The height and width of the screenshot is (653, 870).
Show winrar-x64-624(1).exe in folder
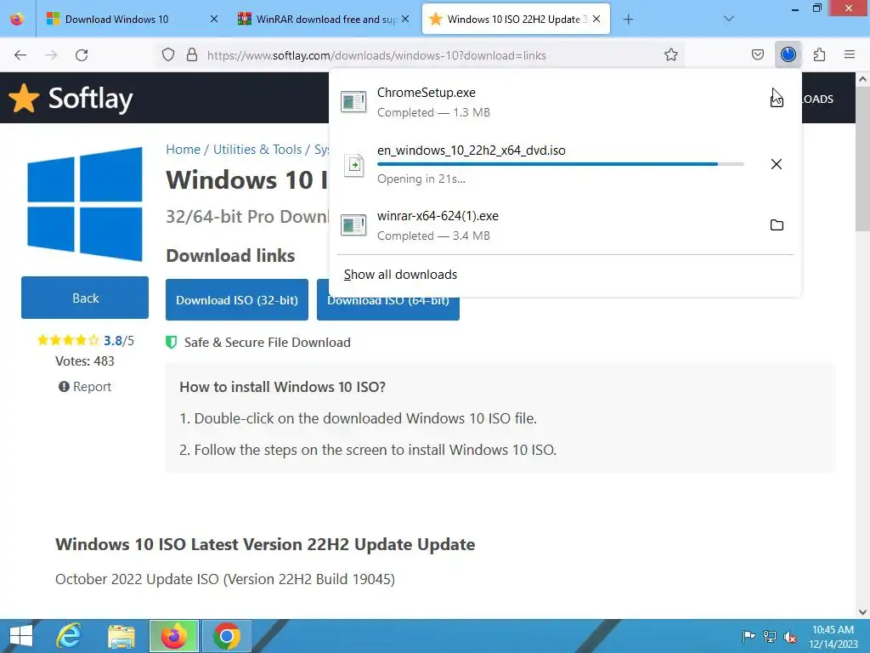pyautogui.click(x=777, y=224)
